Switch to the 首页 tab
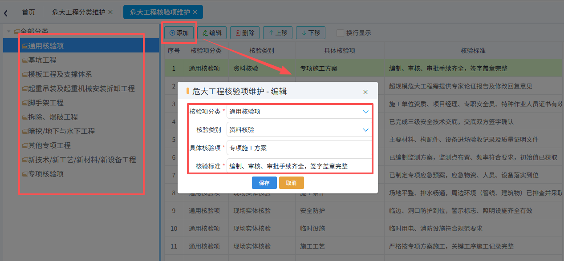 [28, 12]
